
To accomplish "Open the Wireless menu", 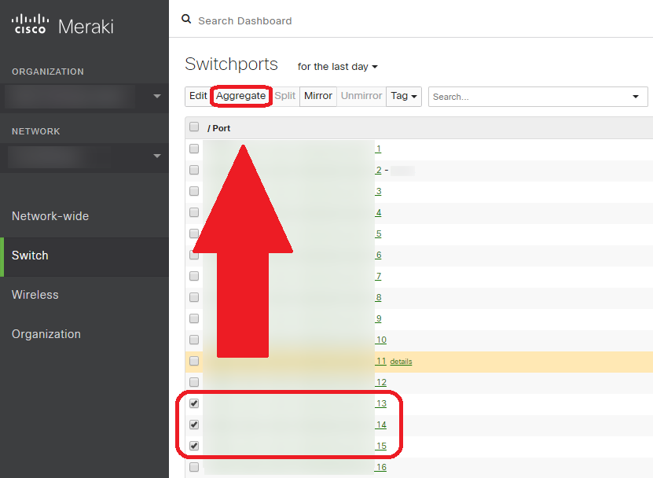I will pyautogui.click(x=35, y=295).
